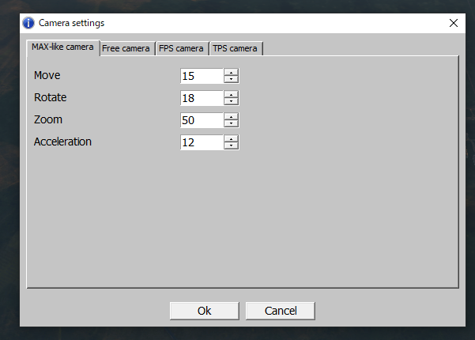This screenshot has height=340, width=475.
Task: Select the TPS camera tab
Action: (x=236, y=48)
